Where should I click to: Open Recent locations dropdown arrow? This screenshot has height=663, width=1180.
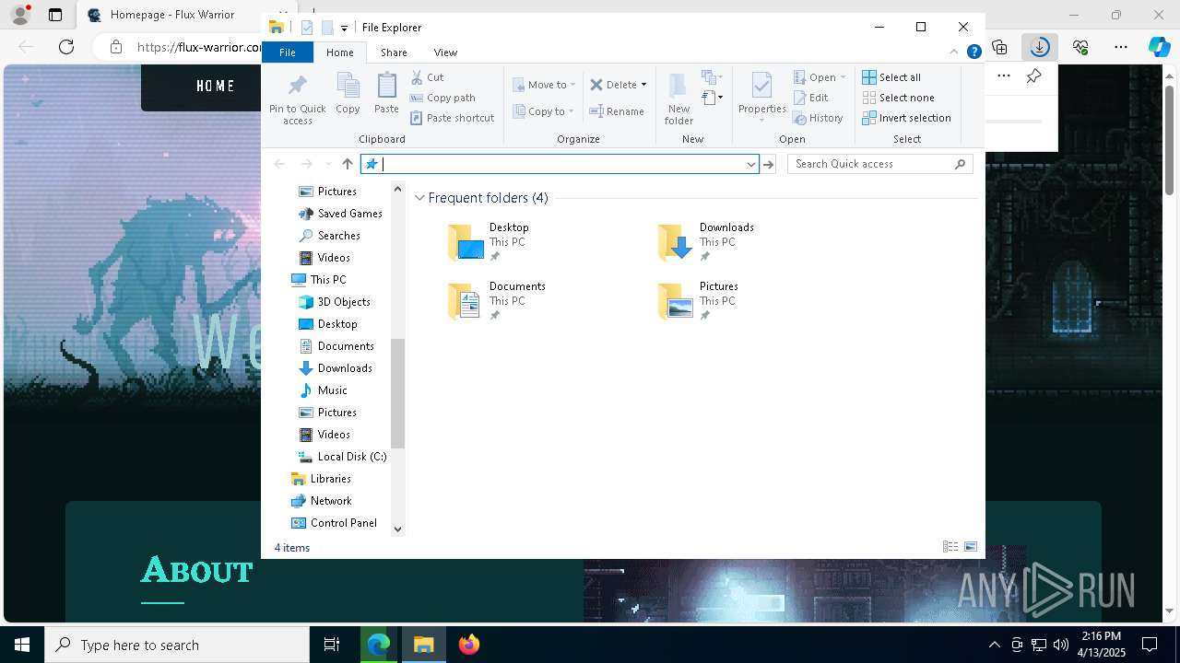tap(328, 164)
